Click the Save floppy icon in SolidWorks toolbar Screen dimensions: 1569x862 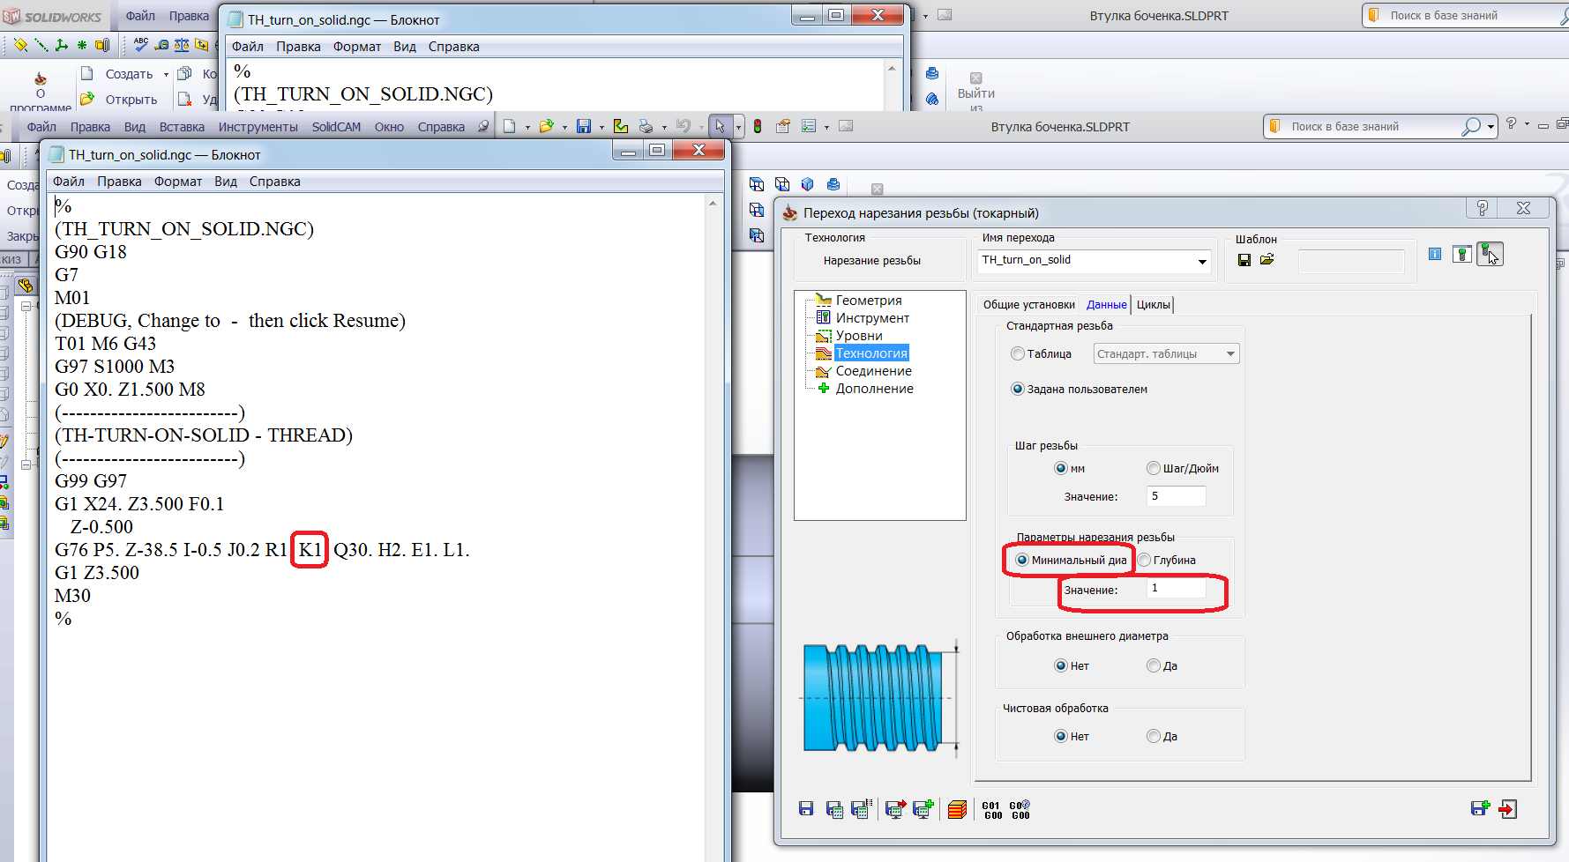(584, 126)
